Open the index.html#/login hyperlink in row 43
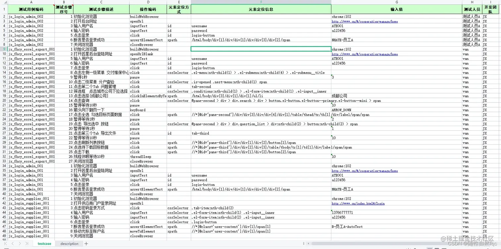This screenshot has width=501, height=249. [358, 203]
